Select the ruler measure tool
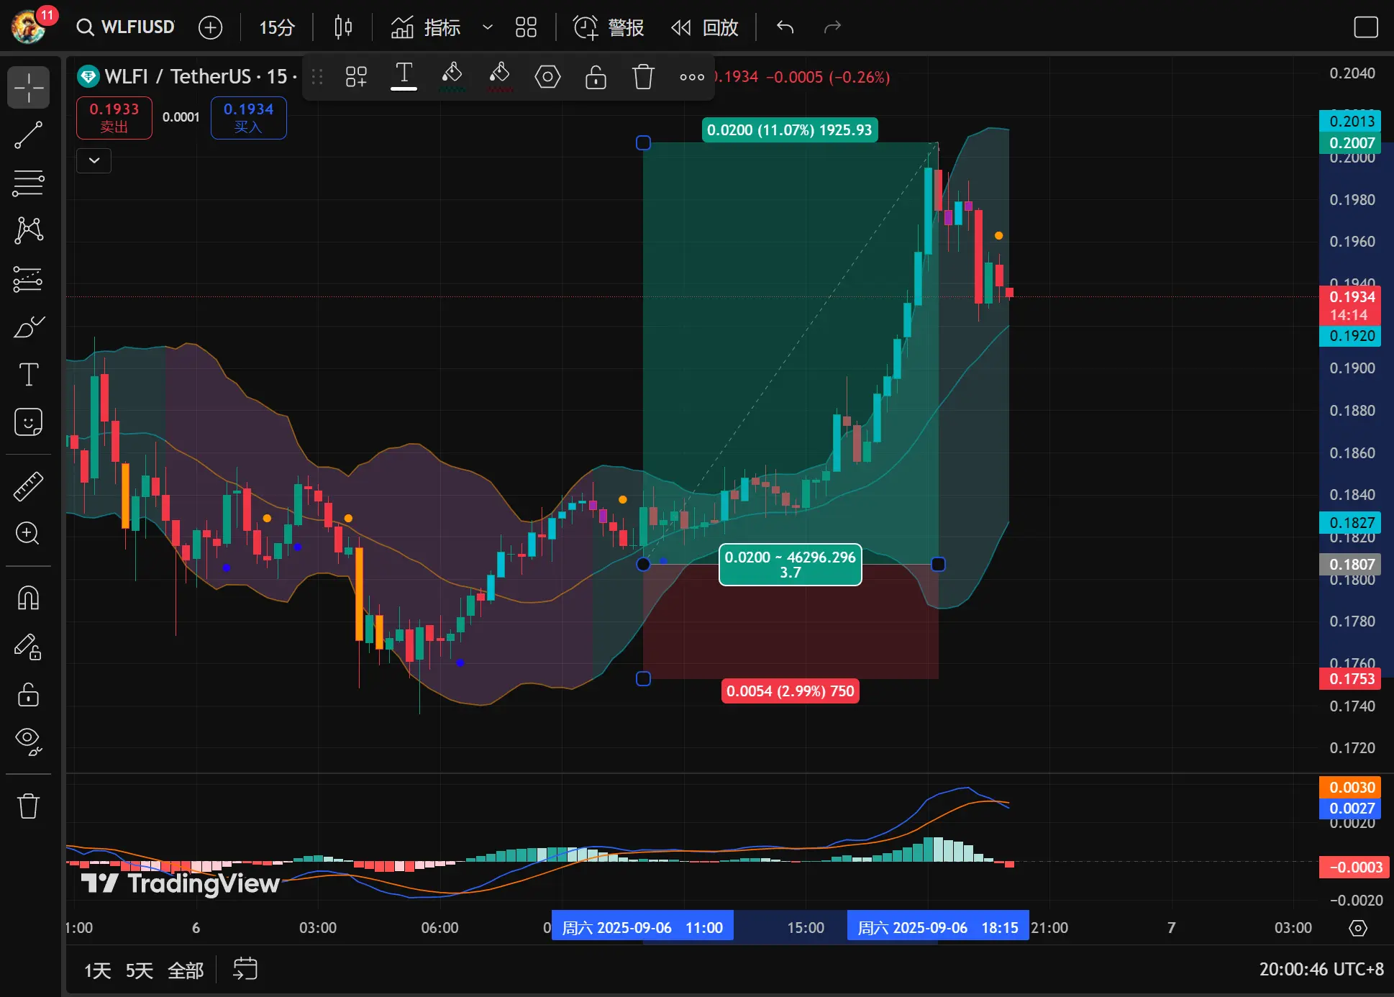 click(x=28, y=486)
